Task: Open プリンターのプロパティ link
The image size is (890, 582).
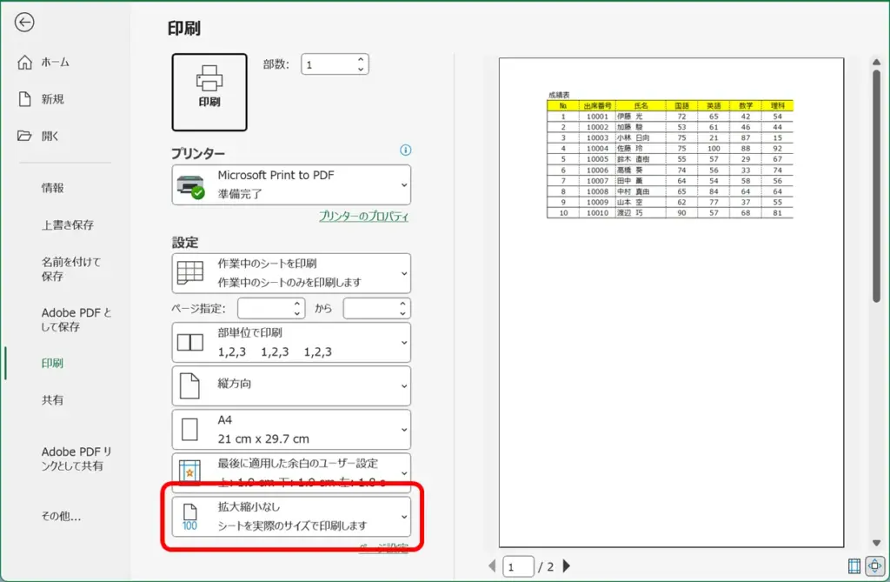Action: click(x=363, y=217)
